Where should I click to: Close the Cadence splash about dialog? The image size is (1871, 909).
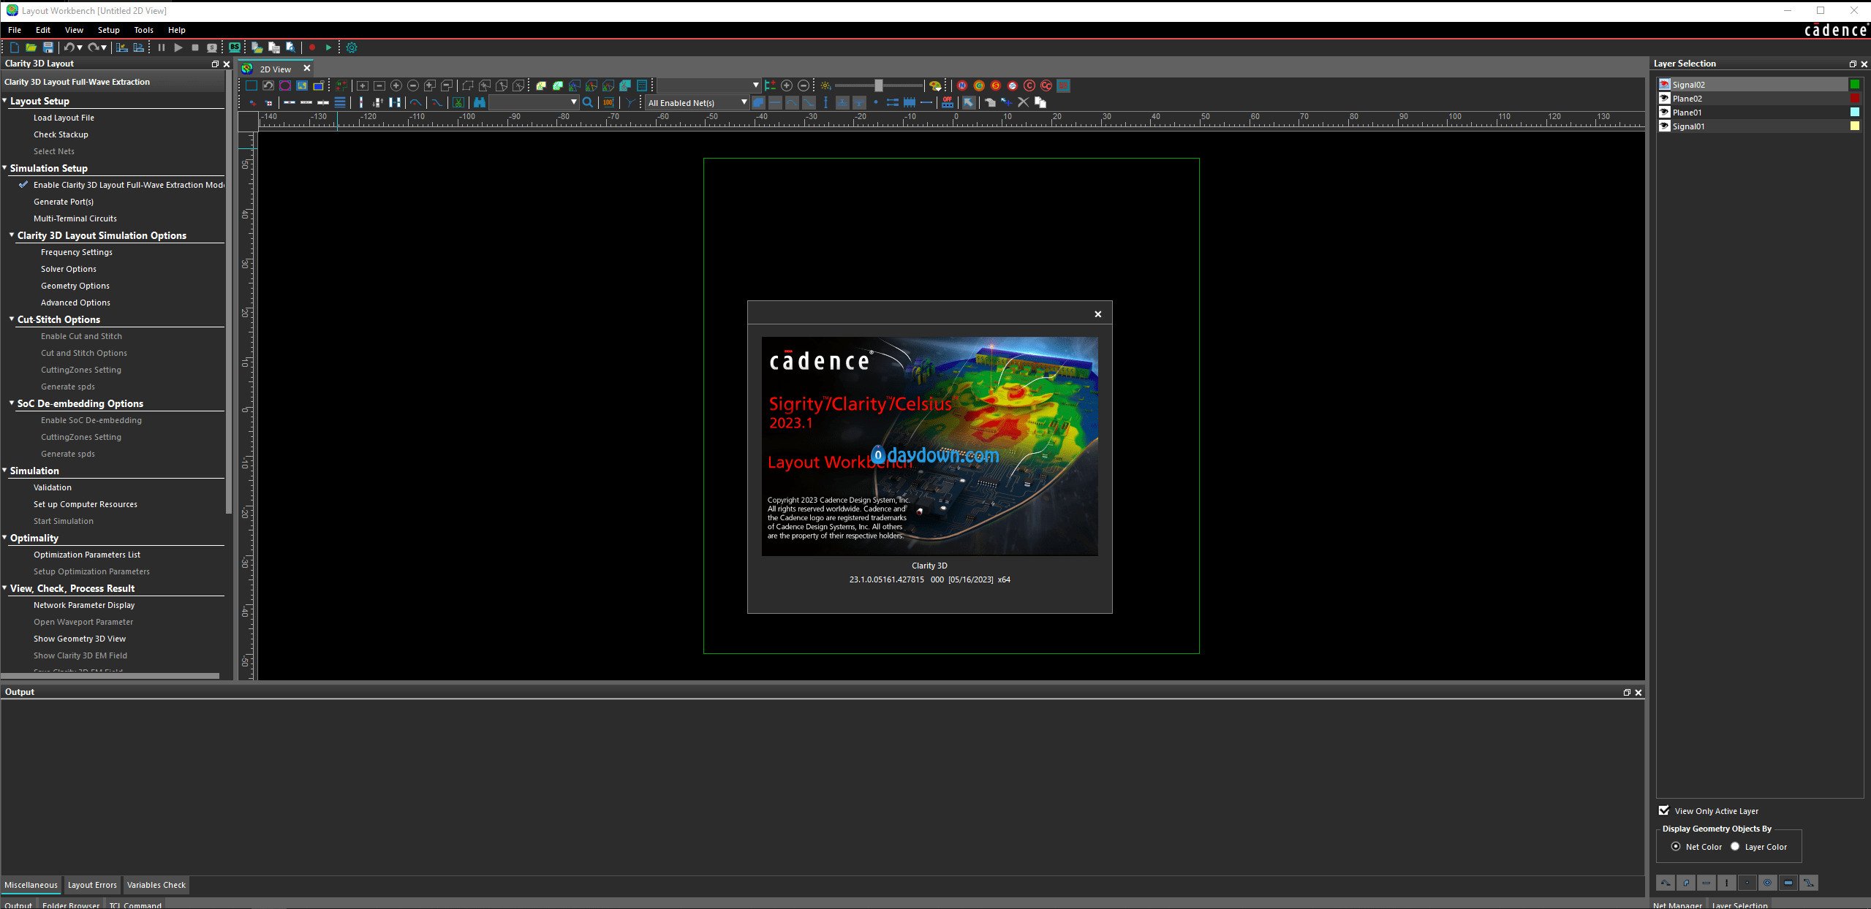tap(1097, 314)
